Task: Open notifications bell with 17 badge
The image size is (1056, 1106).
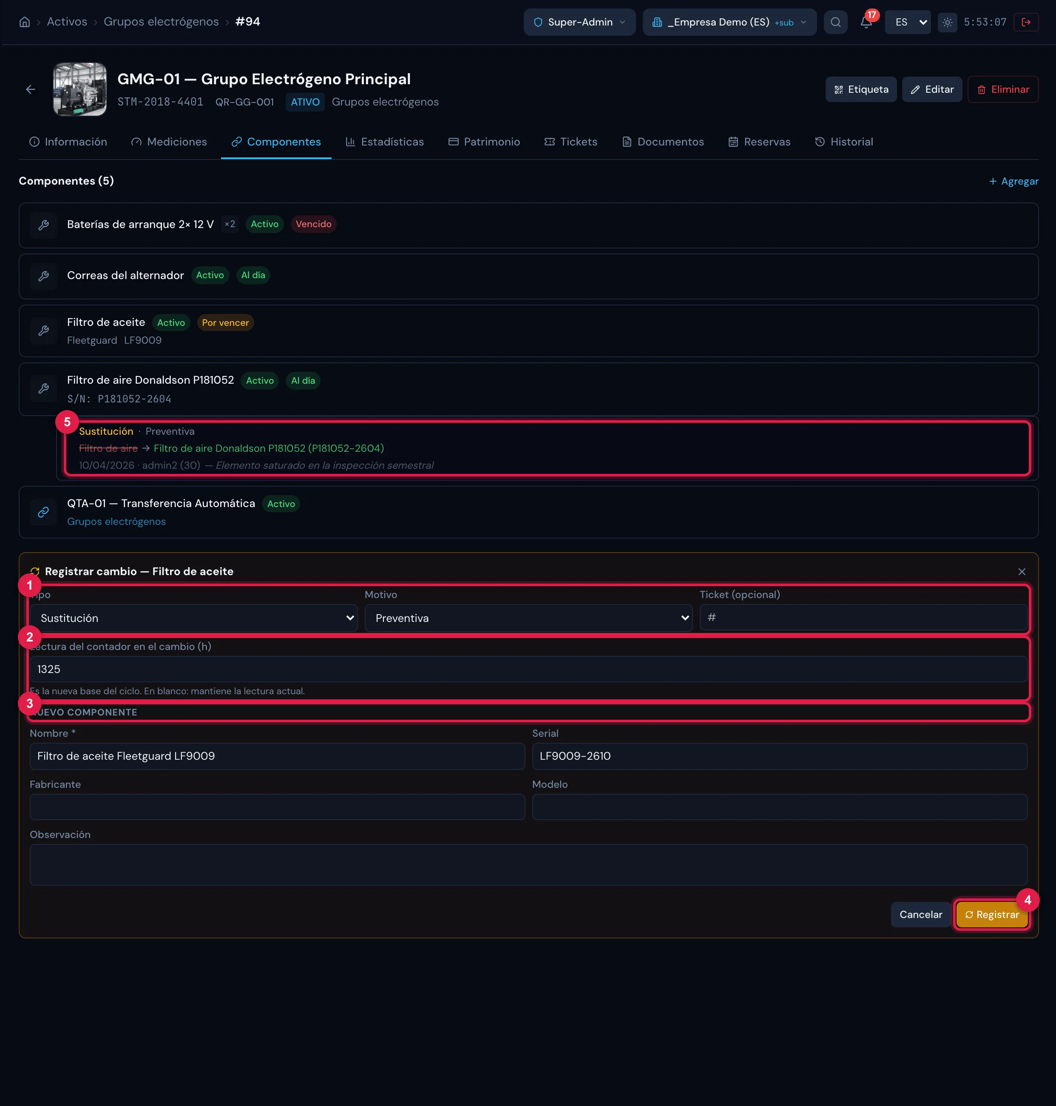Action: pos(866,22)
